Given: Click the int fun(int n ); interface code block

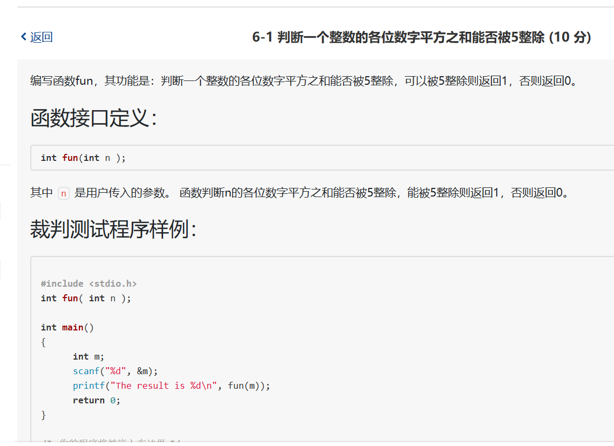Looking at the screenshot, I should tap(83, 158).
